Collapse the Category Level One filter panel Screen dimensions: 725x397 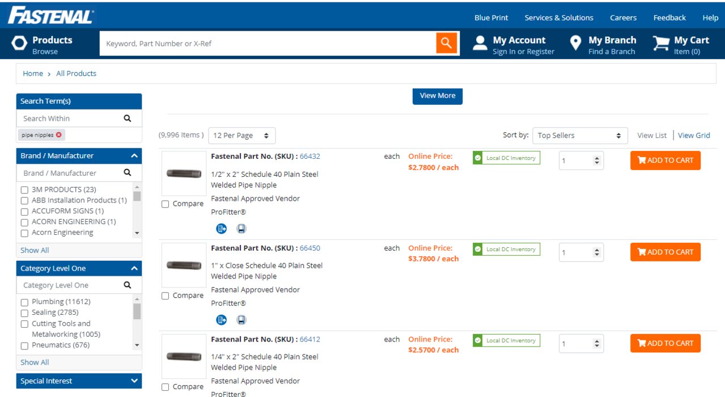coord(134,268)
